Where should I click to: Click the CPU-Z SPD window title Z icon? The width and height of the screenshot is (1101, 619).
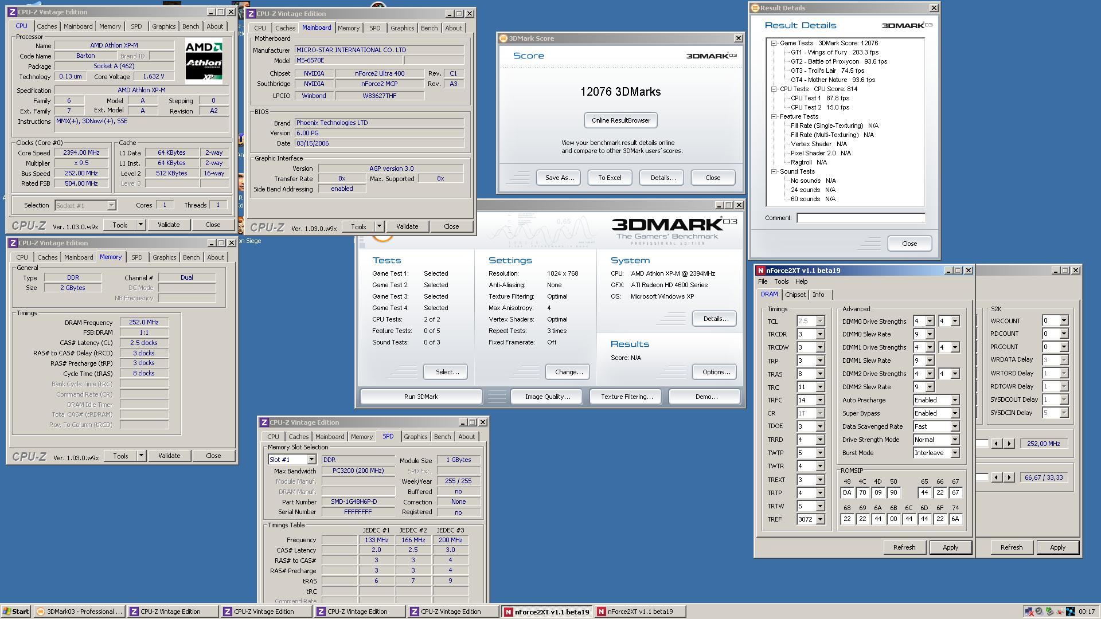coord(264,422)
